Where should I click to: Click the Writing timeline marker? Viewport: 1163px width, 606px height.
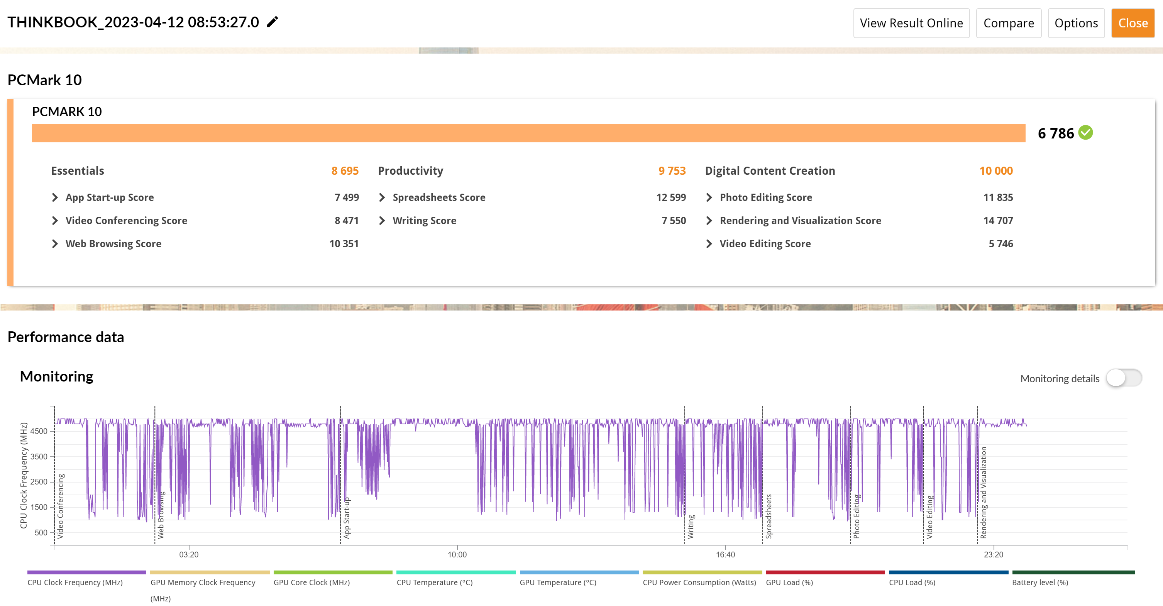690,527
